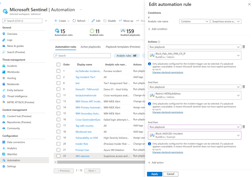This screenshot has height=177, width=252.
Task: Collapse the sidebar with double chevron
Action: [x=46, y=21]
